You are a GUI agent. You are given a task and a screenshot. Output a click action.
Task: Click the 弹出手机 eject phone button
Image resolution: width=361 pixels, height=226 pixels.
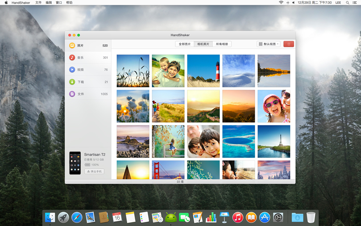(x=94, y=172)
